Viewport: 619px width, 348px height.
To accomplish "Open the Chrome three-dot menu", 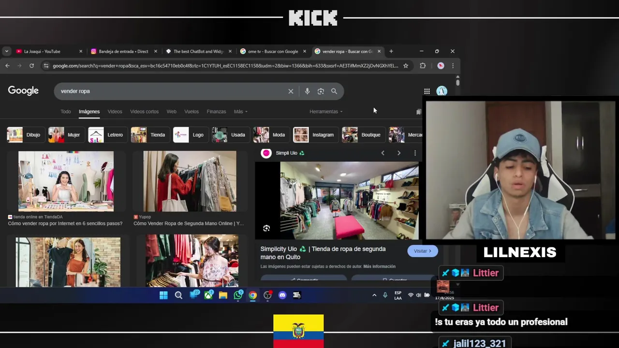I will pyautogui.click(x=453, y=66).
